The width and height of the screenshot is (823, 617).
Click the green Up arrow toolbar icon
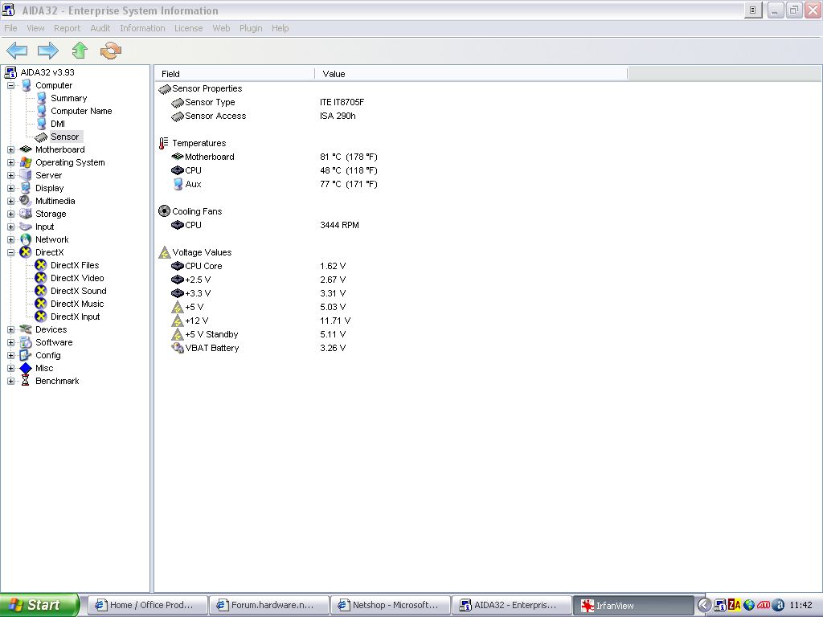click(x=80, y=51)
